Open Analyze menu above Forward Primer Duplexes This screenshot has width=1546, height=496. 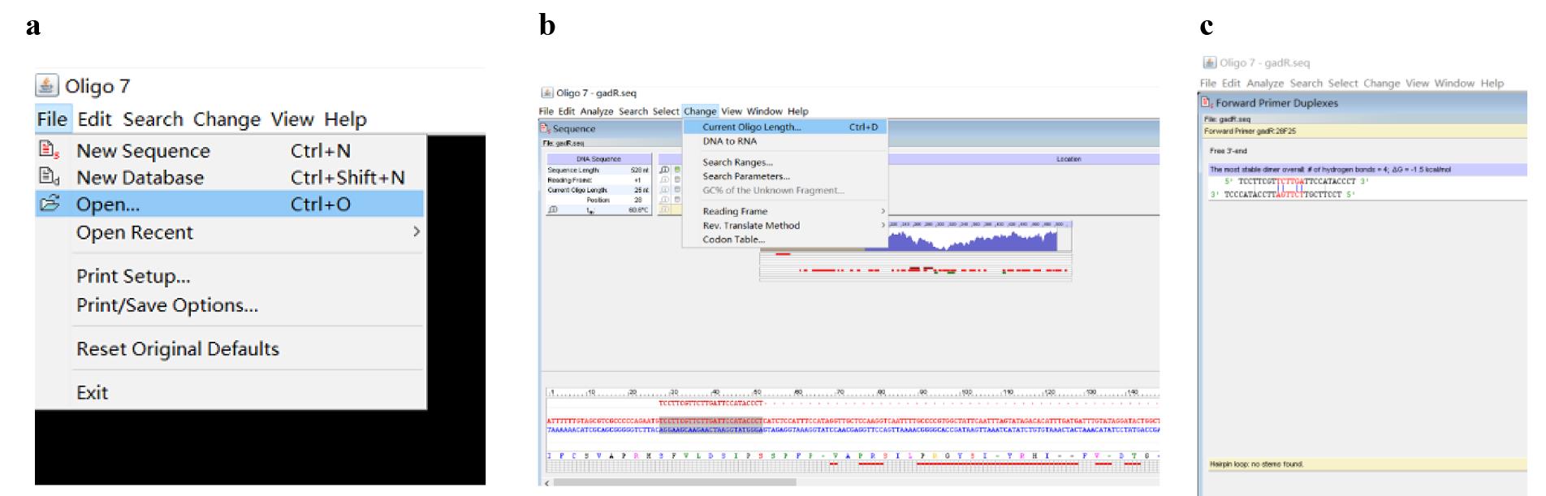click(1265, 83)
